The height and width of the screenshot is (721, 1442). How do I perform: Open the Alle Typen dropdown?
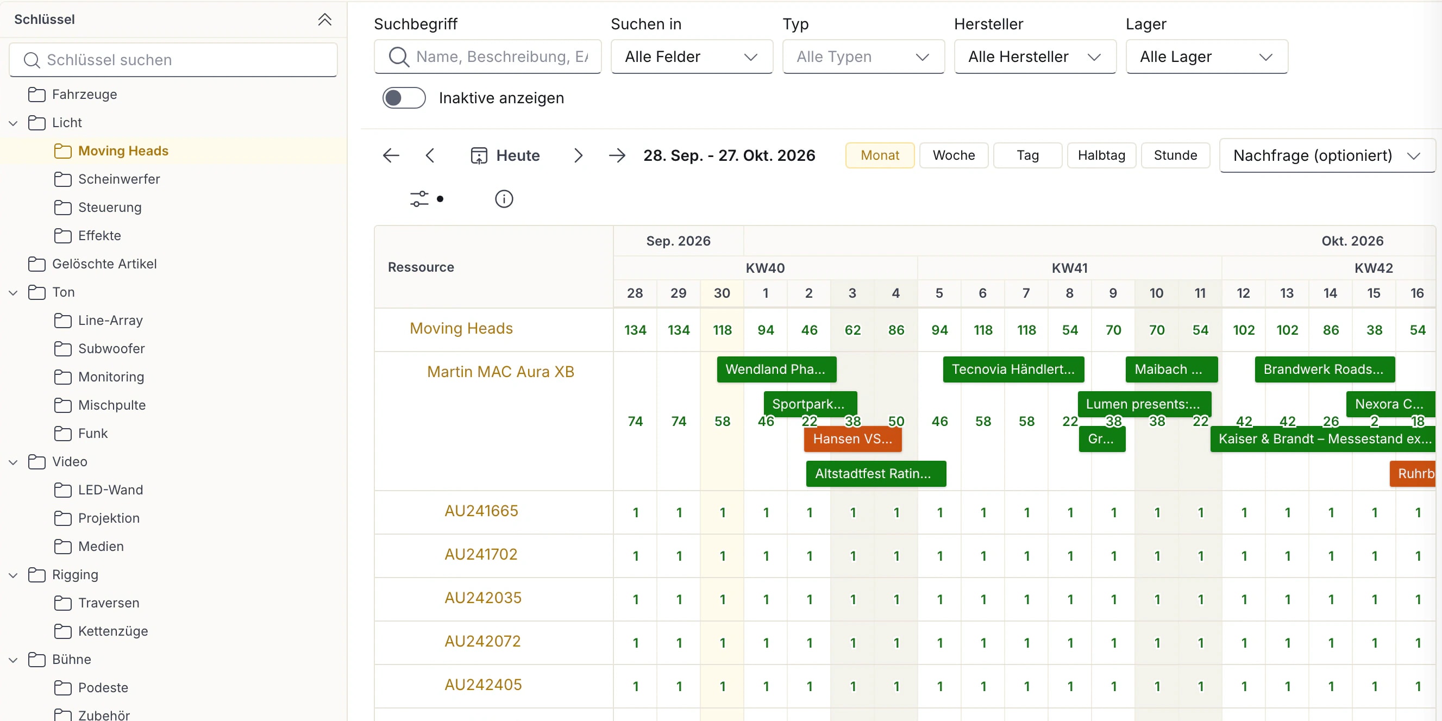(x=863, y=57)
